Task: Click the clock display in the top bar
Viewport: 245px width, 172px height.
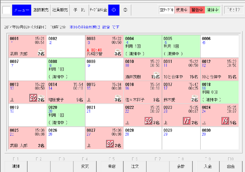Action: tap(234, 10)
